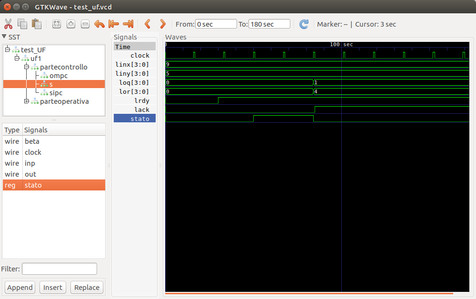This screenshot has width=476, height=299.
Task: Jump to start with the Zoom to Start icon
Action: [114, 24]
